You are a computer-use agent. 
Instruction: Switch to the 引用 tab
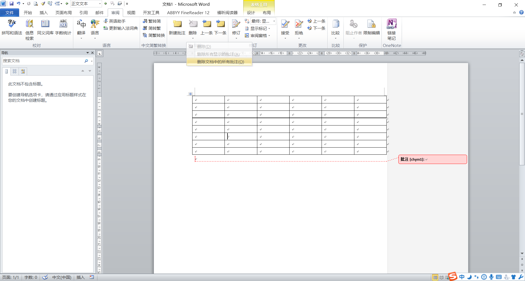pos(84,13)
